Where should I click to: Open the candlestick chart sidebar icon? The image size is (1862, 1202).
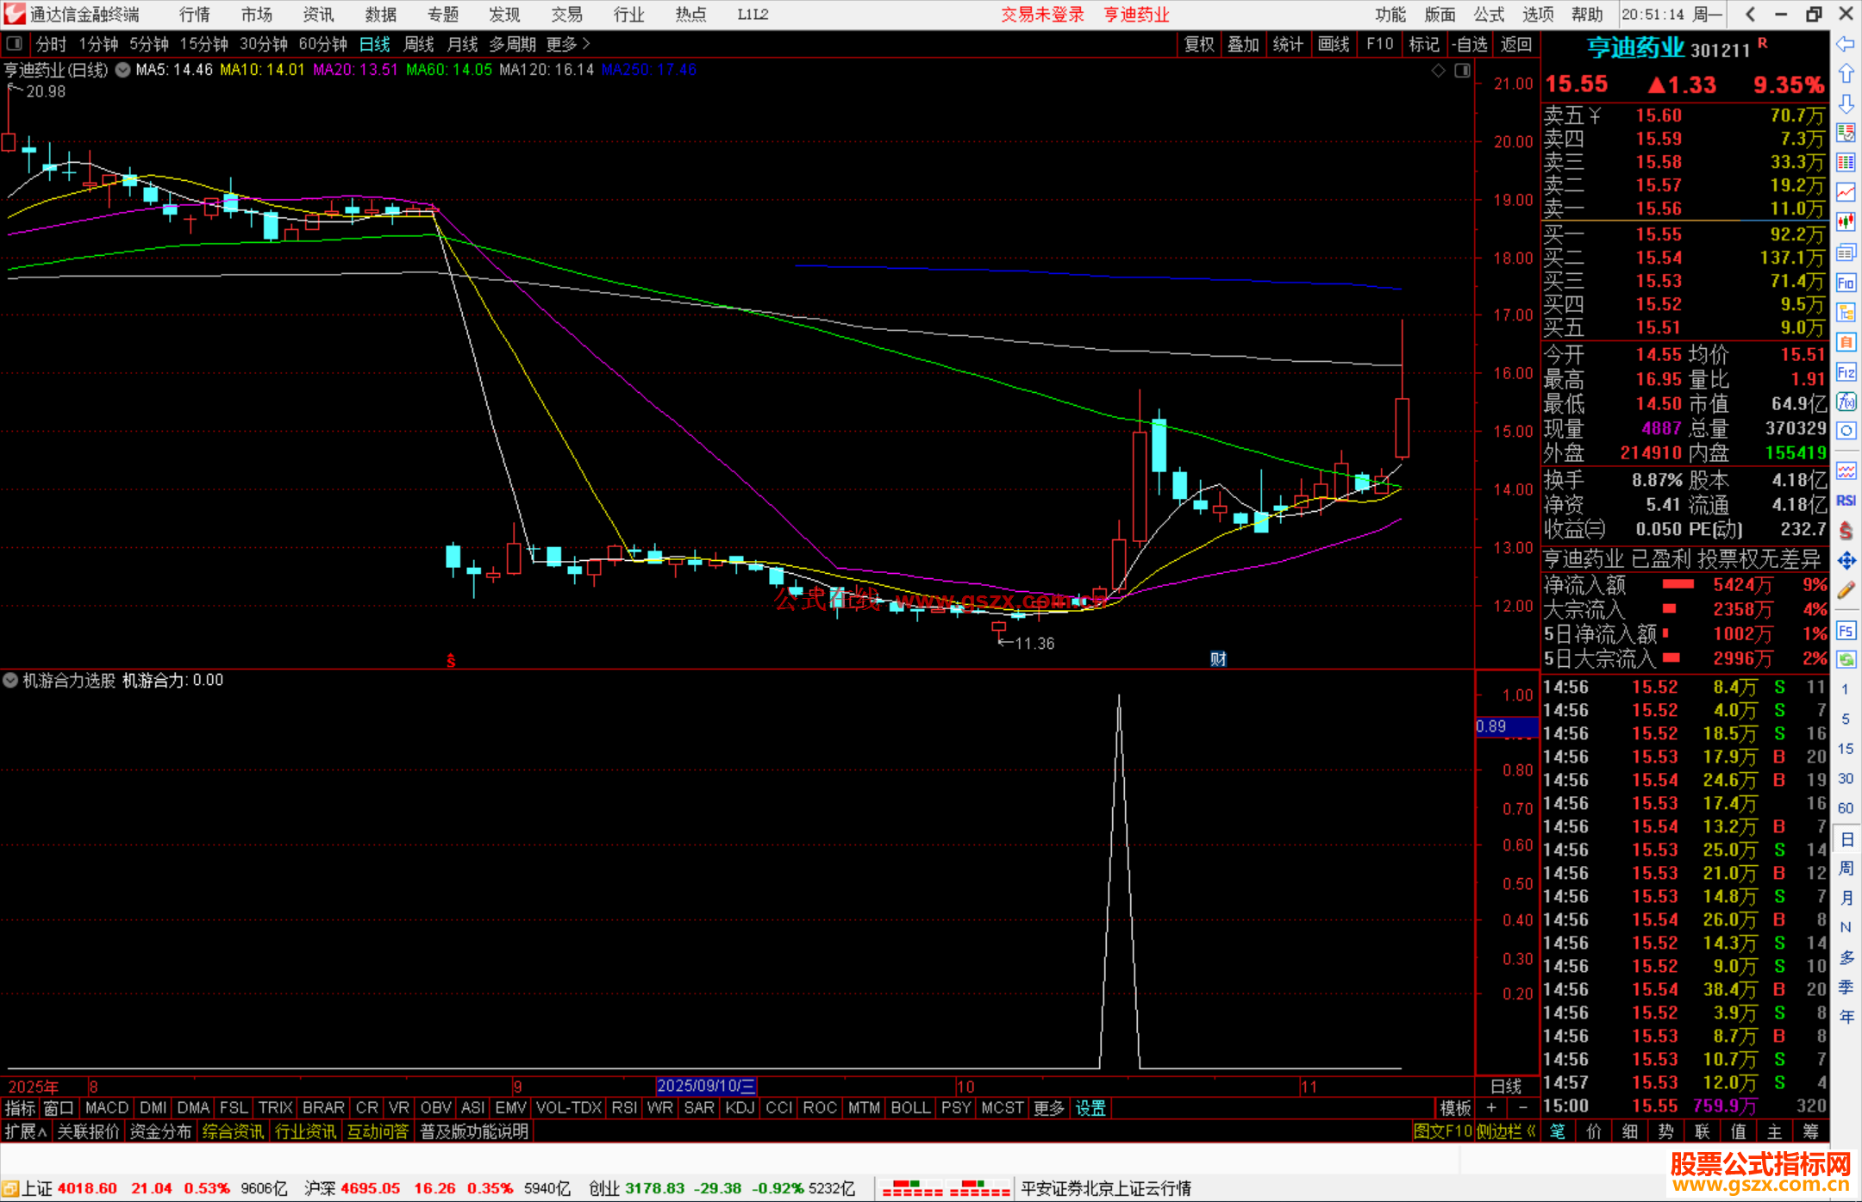click(x=1846, y=222)
